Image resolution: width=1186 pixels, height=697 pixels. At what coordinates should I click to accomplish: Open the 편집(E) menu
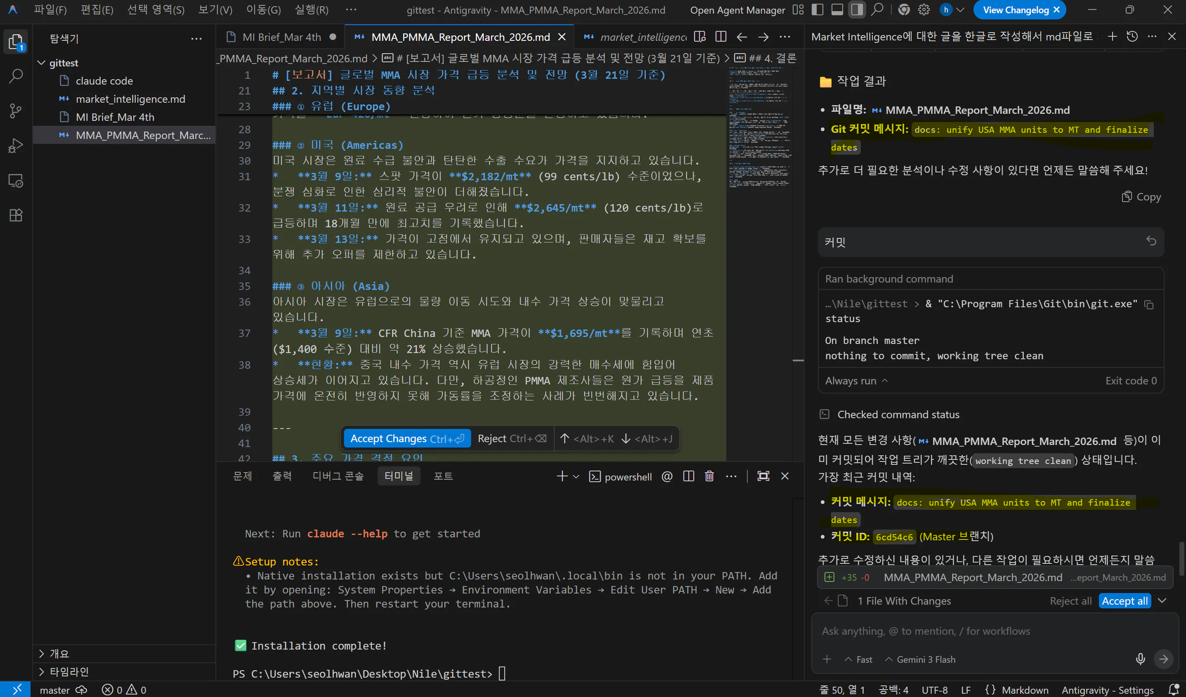tap(97, 10)
